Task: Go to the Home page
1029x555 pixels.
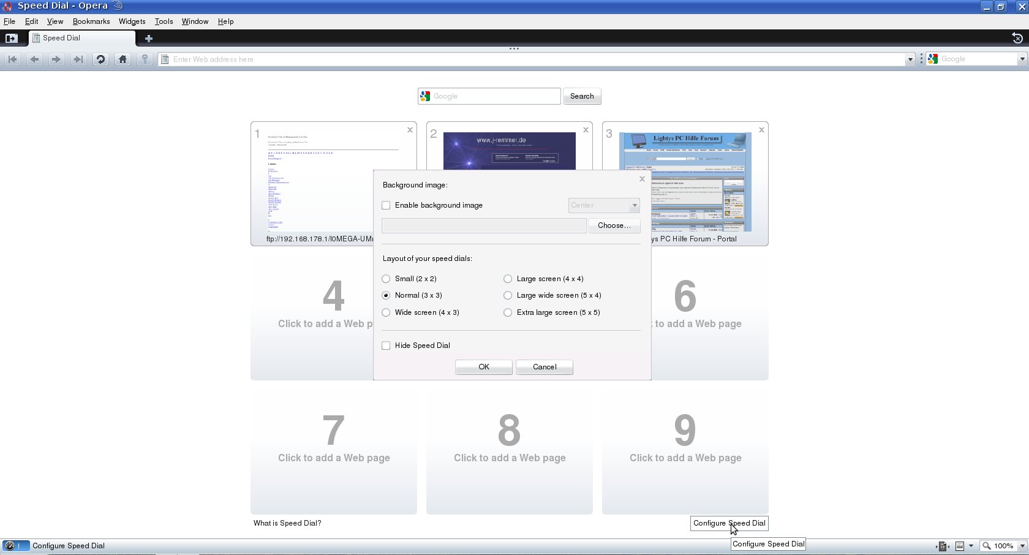Action: coord(123,59)
